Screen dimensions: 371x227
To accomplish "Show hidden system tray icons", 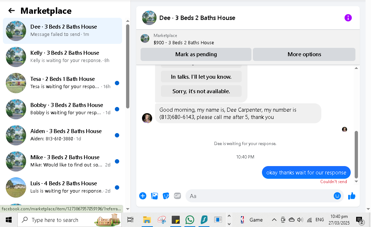I will [x=274, y=220].
